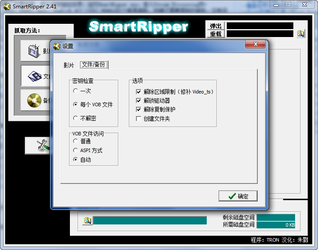Click the 密钥检查 group label
This screenshot has width=318, height=250.
coord(83,81)
